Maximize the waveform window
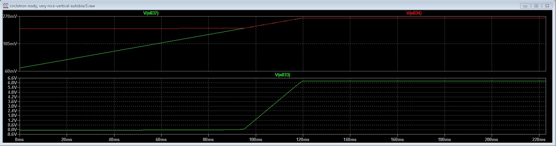This screenshot has width=556, height=146. point(536,6)
